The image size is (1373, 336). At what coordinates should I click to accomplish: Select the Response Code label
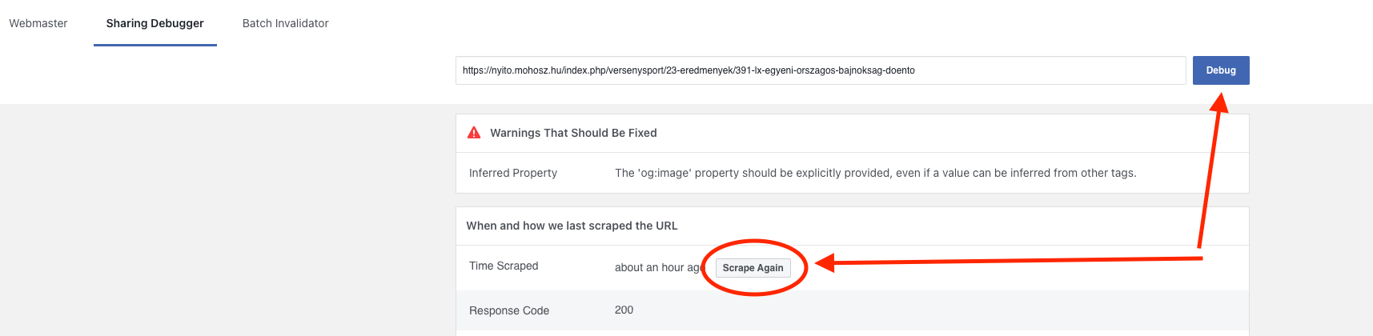pos(509,310)
